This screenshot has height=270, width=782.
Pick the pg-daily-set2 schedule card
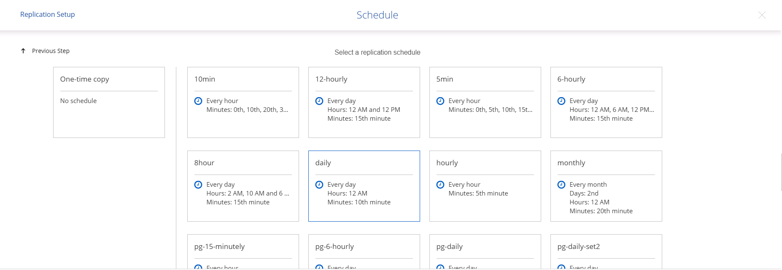point(606,251)
